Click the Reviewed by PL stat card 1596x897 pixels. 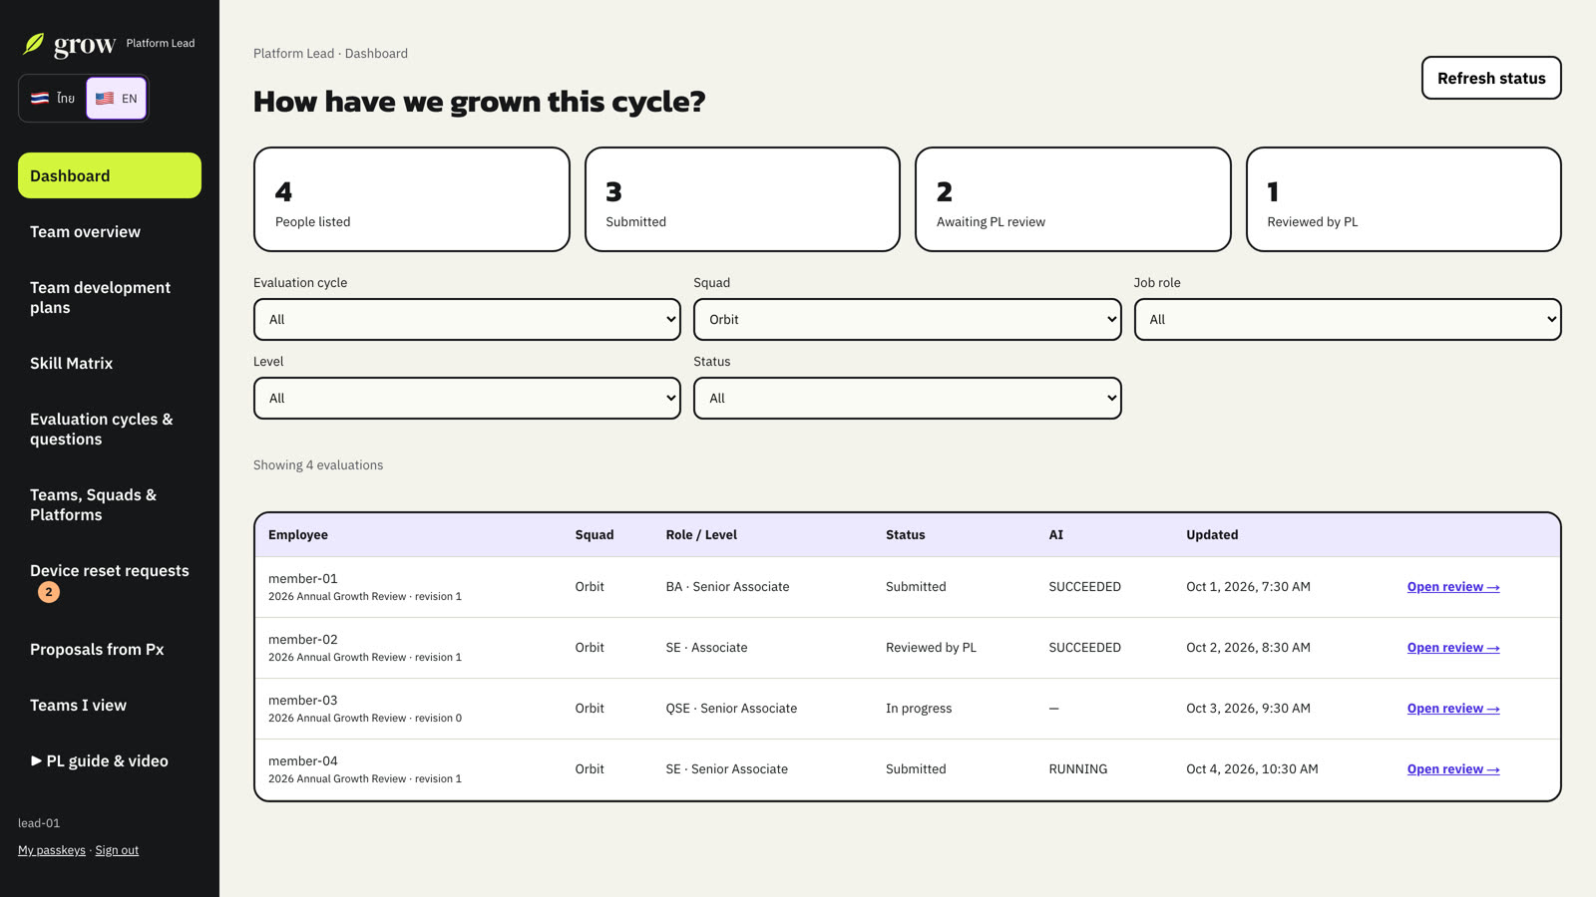tap(1403, 199)
